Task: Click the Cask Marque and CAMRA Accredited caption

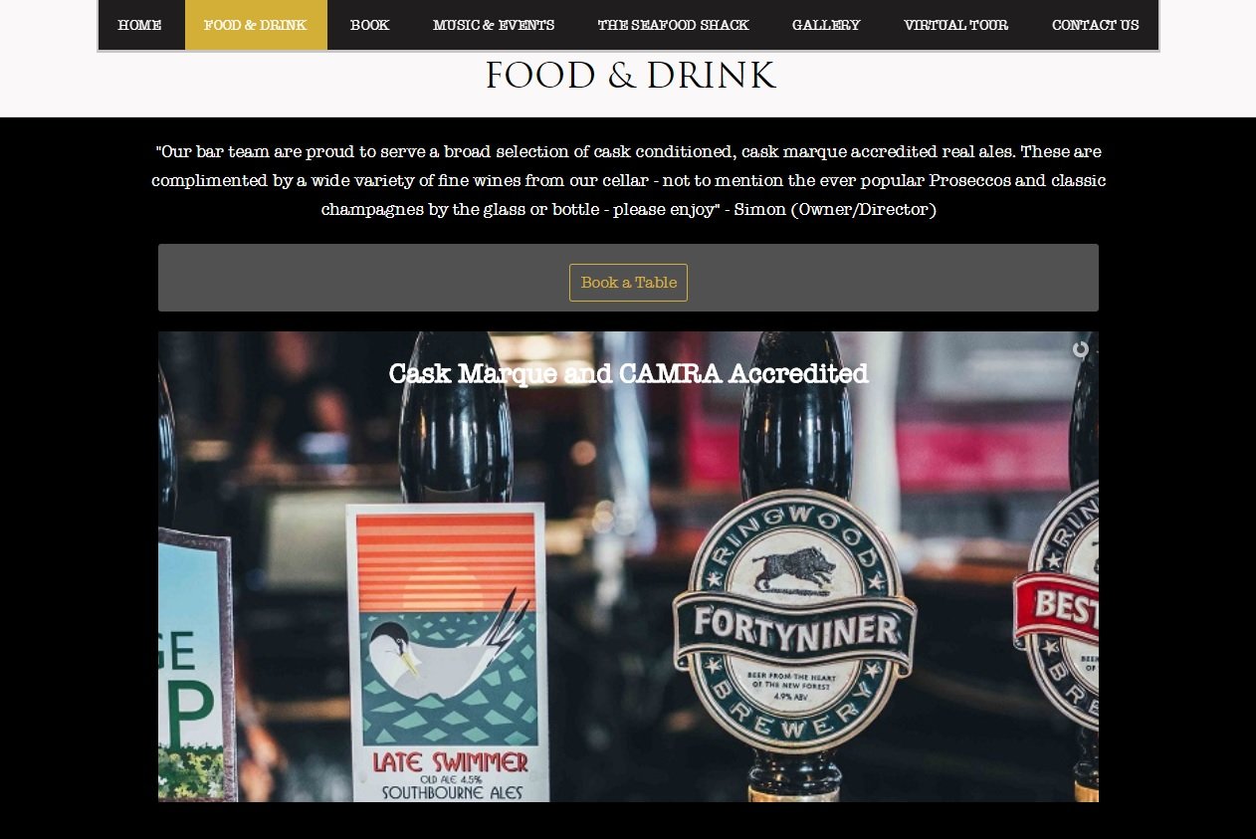Action: tap(628, 374)
